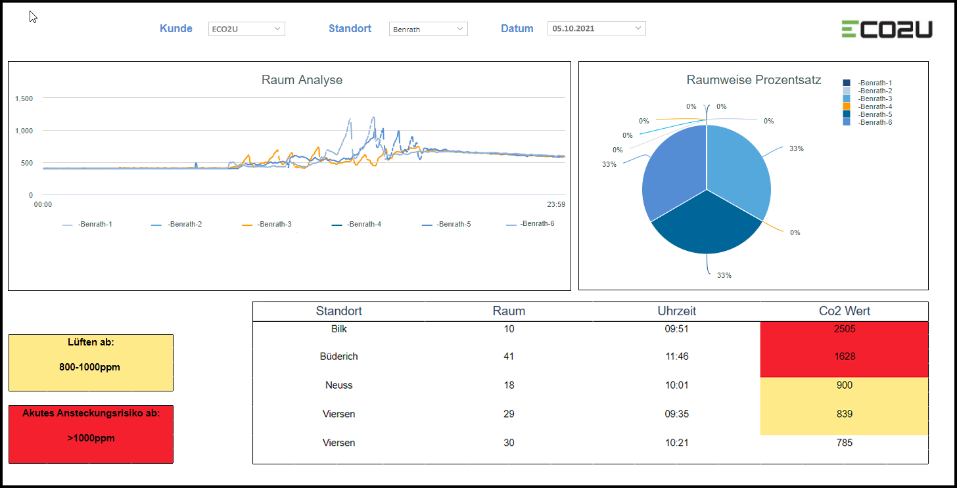Click the Standort column header in the table

coord(338,311)
